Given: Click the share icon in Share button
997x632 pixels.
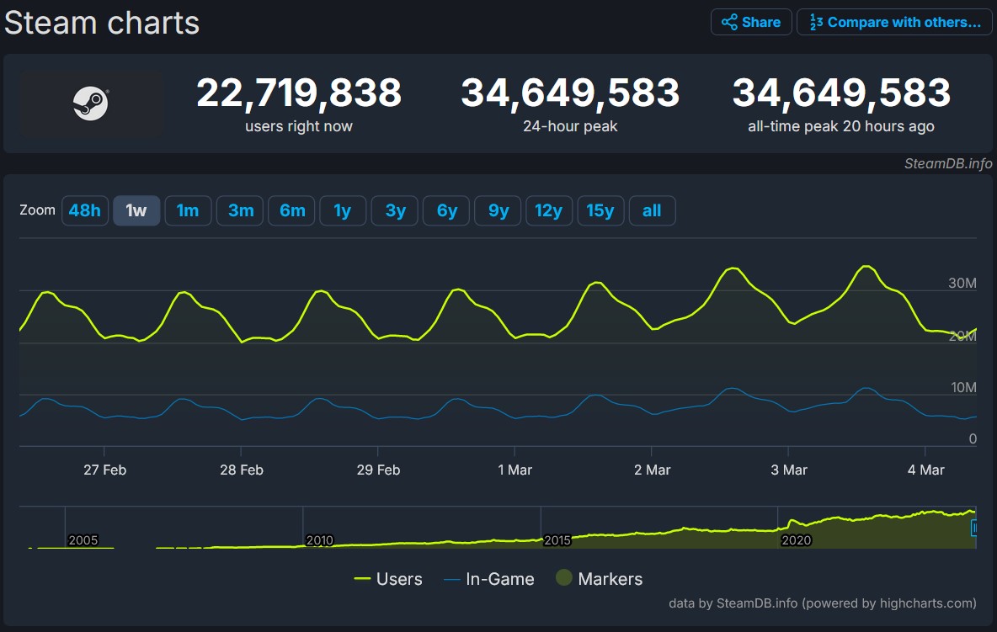Looking at the screenshot, I should (729, 22).
